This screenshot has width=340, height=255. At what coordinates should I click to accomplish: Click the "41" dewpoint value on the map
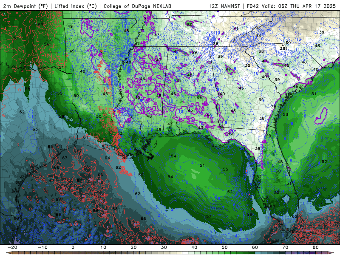click(236, 28)
